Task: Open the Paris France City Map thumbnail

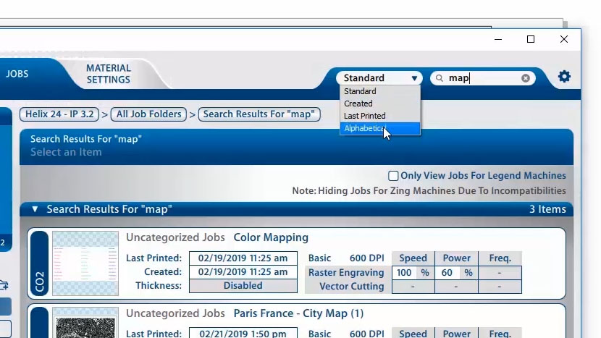Action: (85, 324)
